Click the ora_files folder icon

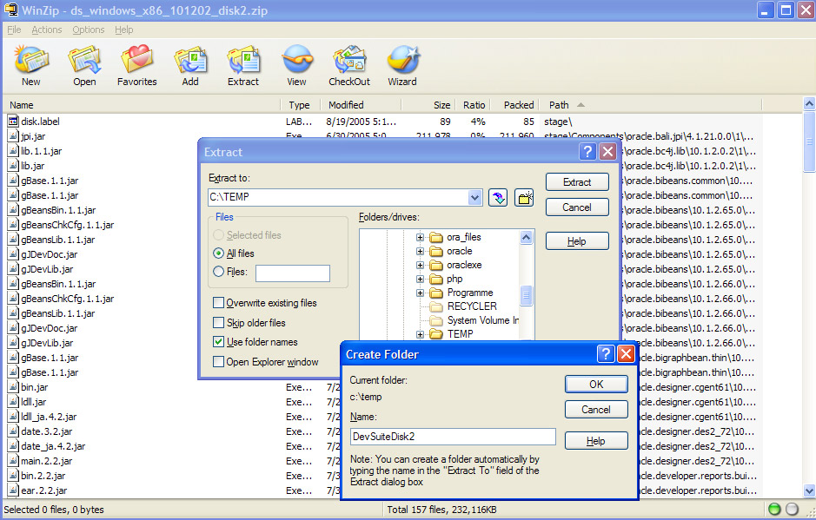click(436, 238)
